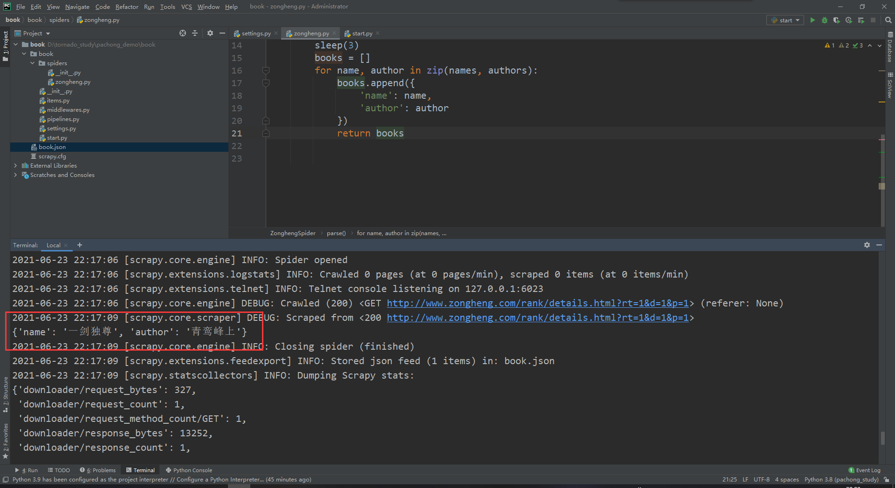
Task: Click parse() in the breadcrumb bar
Action: tap(336, 233)
